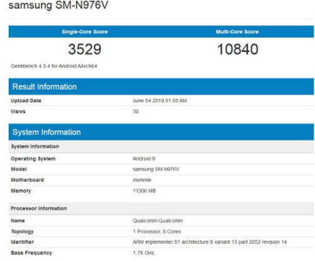
Task: Click the model value samsung SM-N976V
Action: pyautogui.click(x=156, y=169)
